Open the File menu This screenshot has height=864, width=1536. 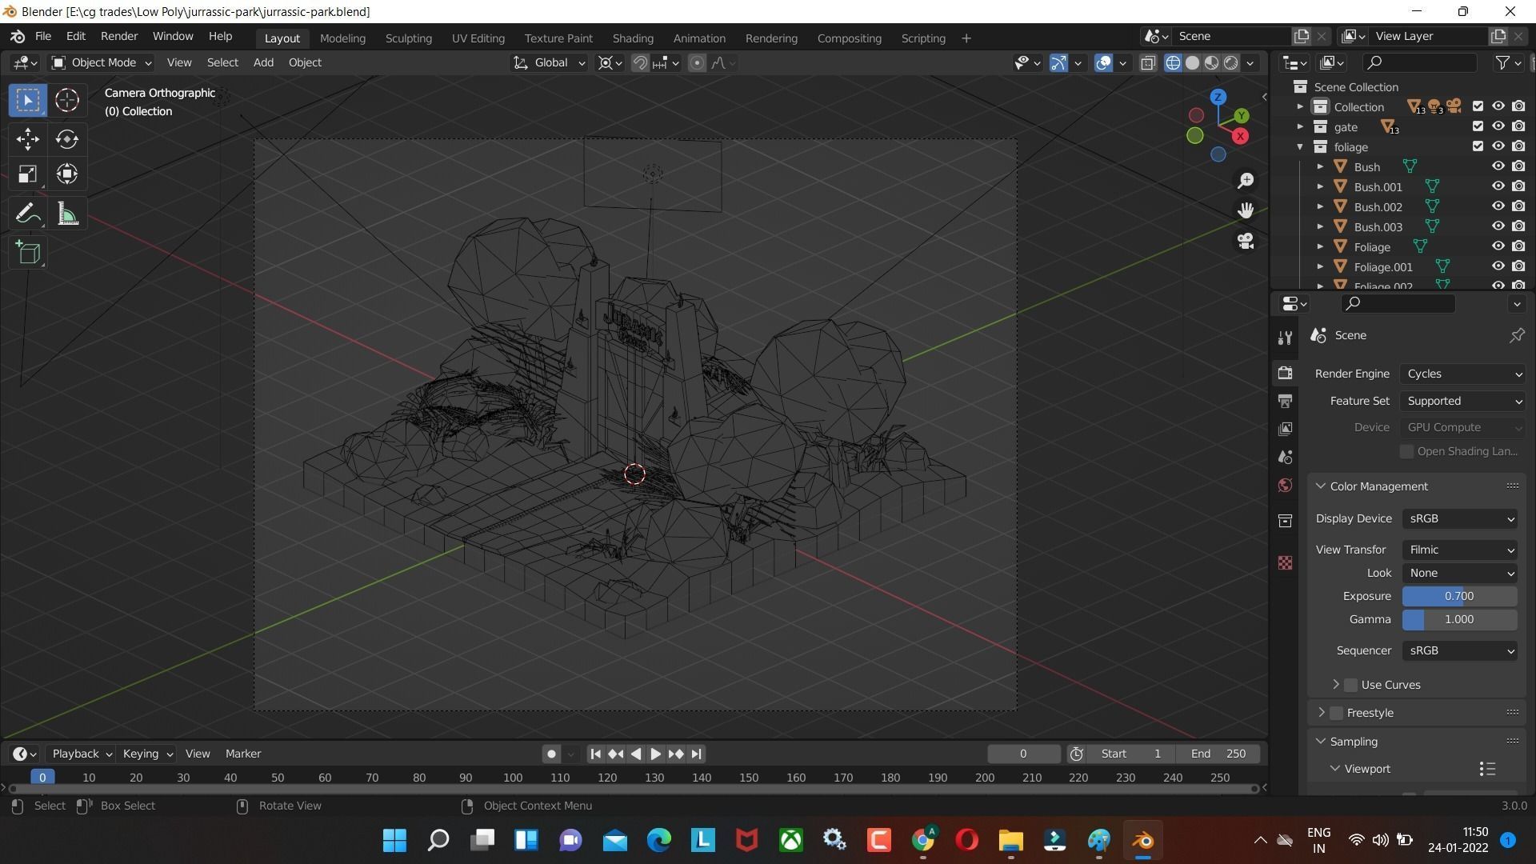[43, 36]
